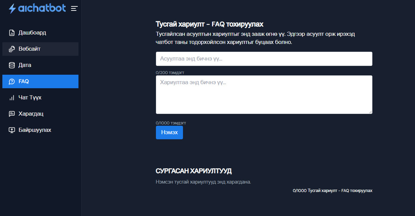Open the Байршуулах page
This screenshot has width=415, height=216.
tap(35, 130)
